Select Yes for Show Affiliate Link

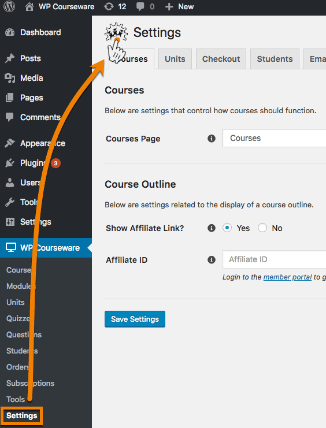click(x=227, y=228)
